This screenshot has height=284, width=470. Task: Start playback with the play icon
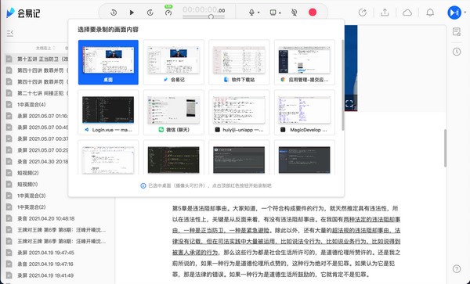point(132,13)
